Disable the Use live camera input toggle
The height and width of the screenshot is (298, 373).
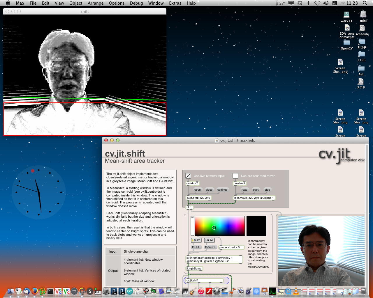[188, 176]
